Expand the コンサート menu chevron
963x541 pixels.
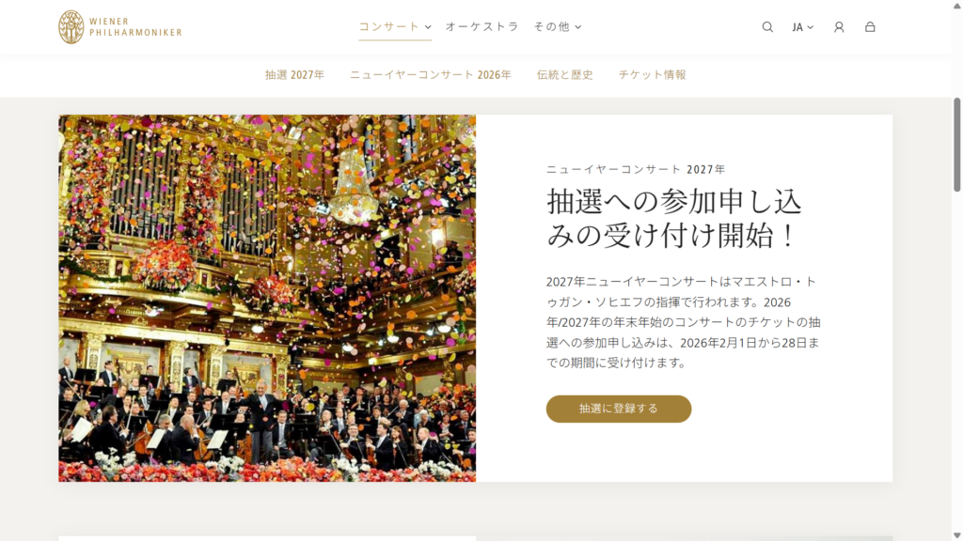[428, 27]
